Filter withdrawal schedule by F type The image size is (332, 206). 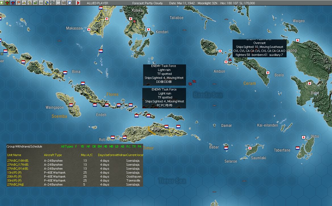click(x=76, y=146)
